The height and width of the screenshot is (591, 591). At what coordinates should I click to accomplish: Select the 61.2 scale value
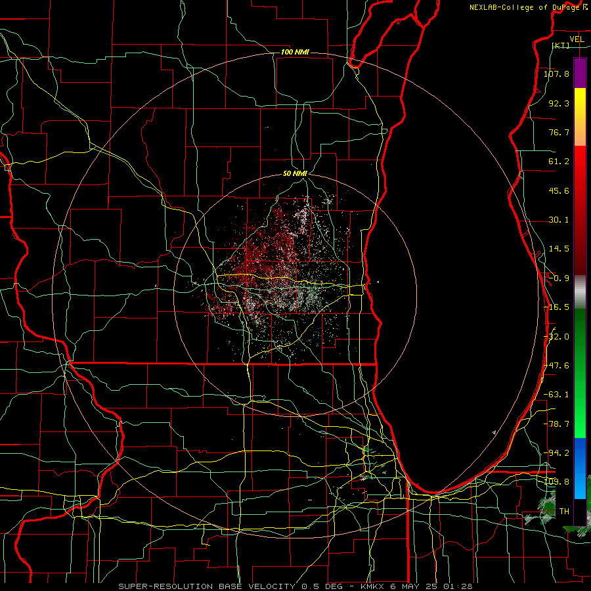[559, 162]
